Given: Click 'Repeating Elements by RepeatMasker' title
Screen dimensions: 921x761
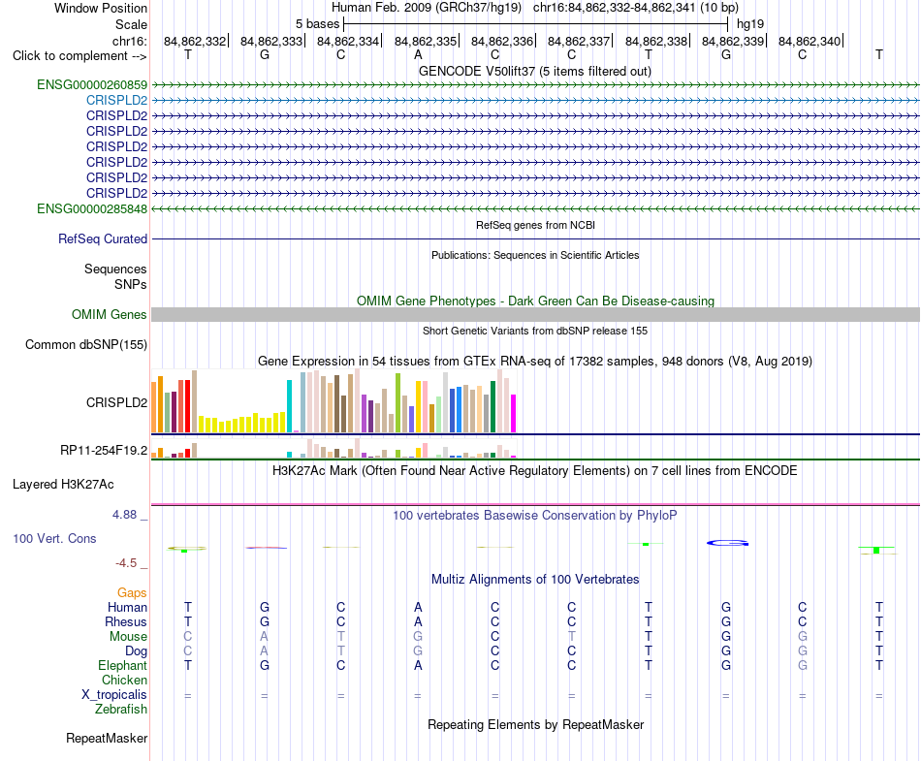Looking at the screenshot, I should pos(536,724).
